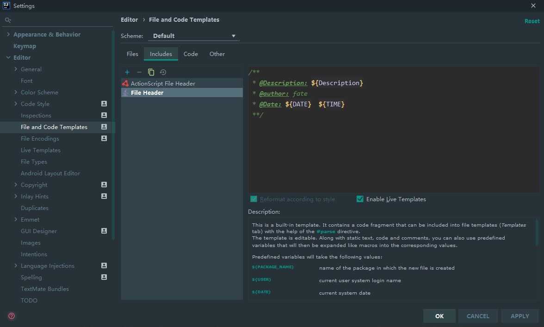Click profile icon beside GUI Designer
Screen dimensions: 544x327
coord(104,231)
